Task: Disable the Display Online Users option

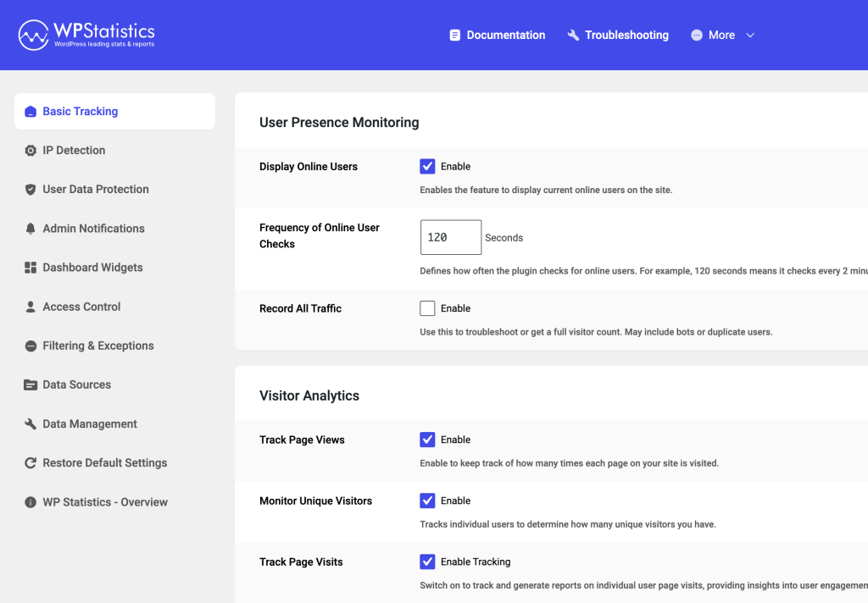Action: (427, 166)
